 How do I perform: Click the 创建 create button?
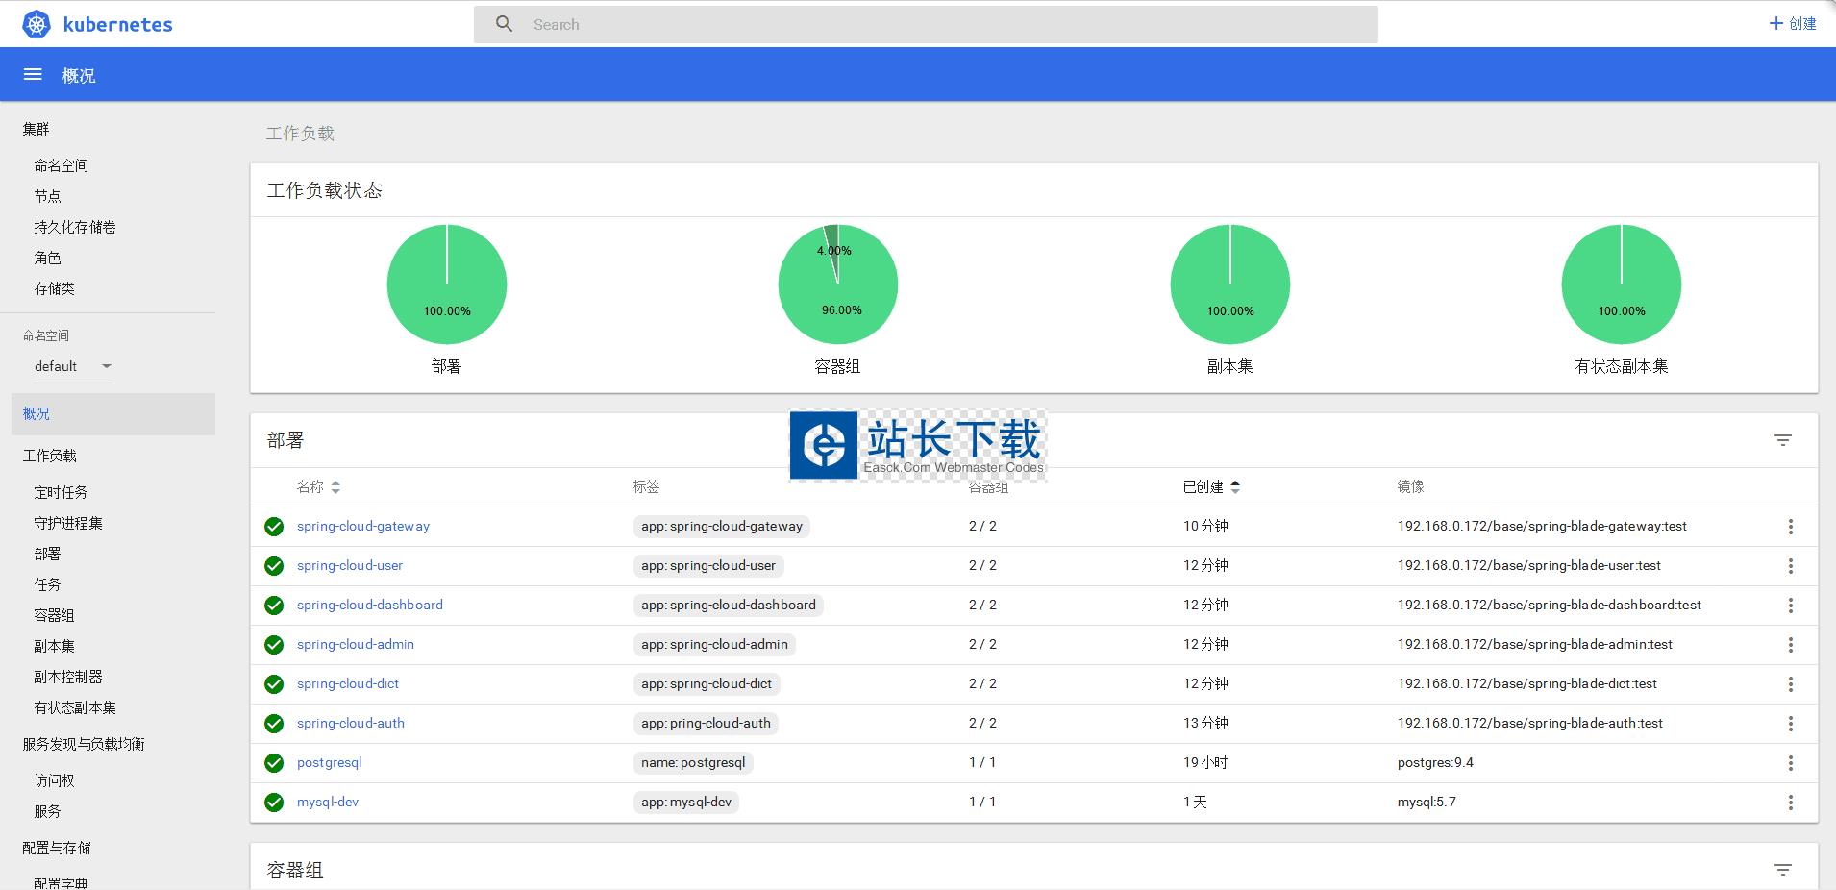pos(1793,24)
